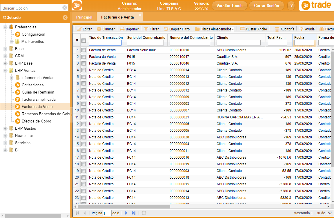Screen dimensions: 334x218
Task: Toggle the select-all checkbox in grid header
Action: point(83,41)
